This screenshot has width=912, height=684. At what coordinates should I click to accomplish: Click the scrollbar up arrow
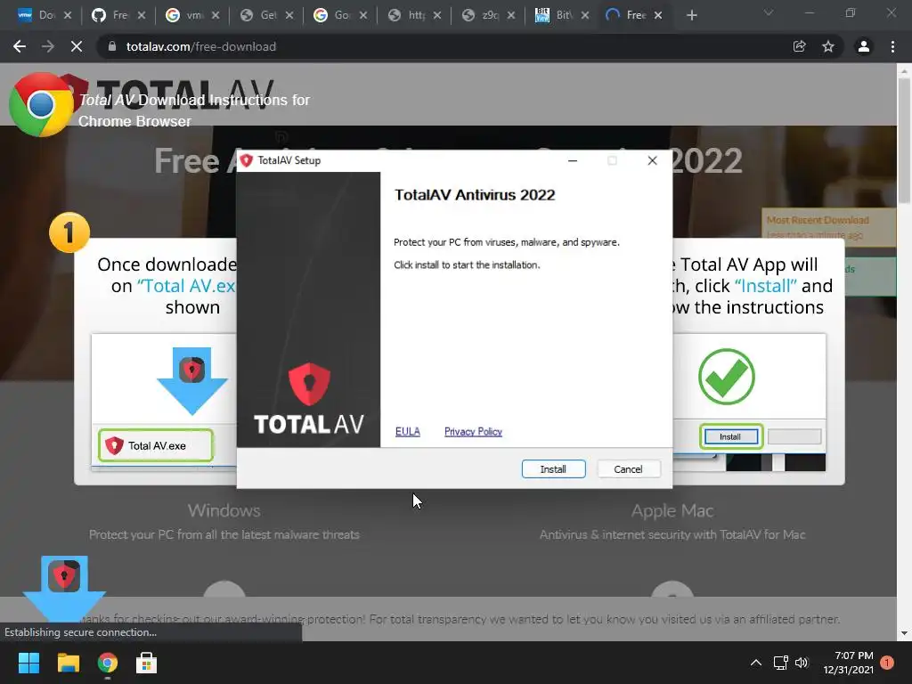pos(903,71)
